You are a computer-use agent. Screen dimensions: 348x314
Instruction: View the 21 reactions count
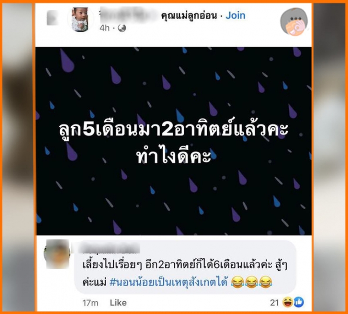[274, 303]
